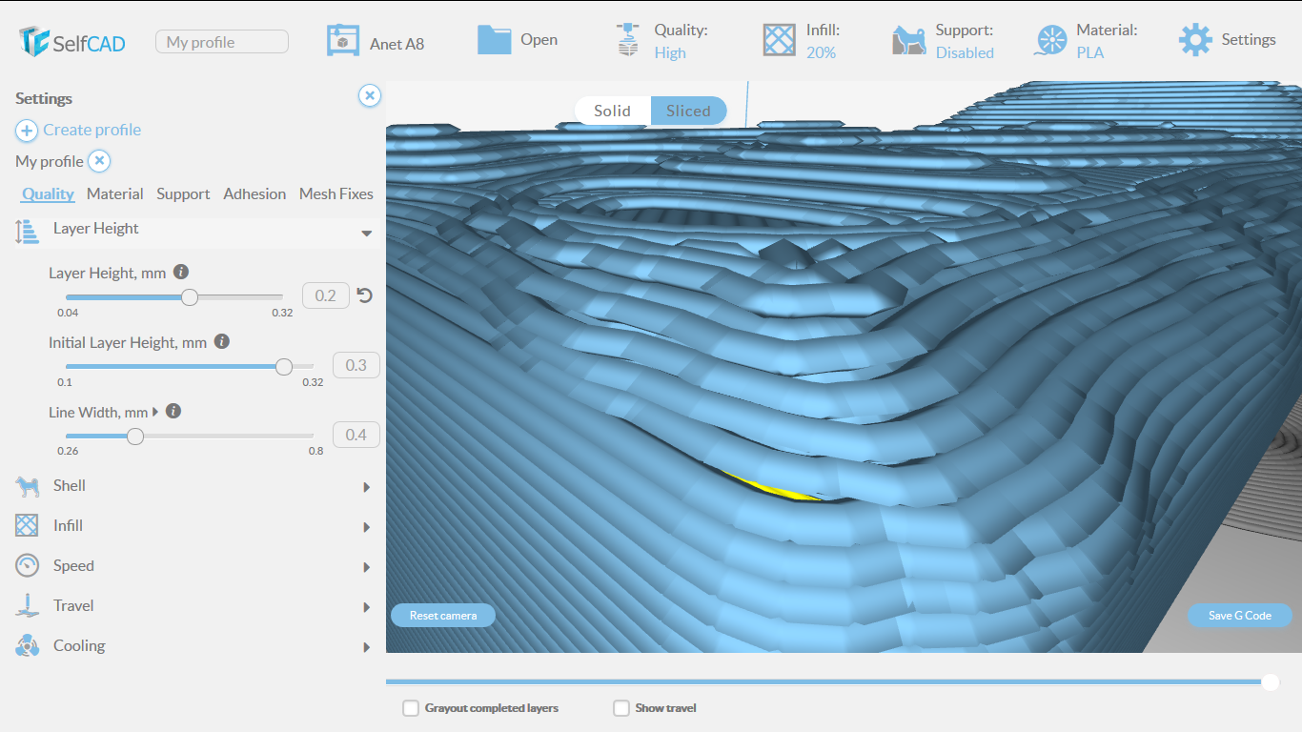Click the My profile name field

pos(222,42)
